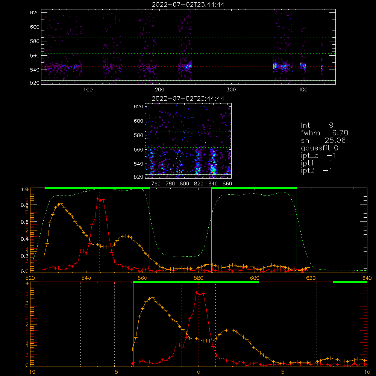Screen dimensions: 376x376
Task: Click y-axis label 600 on the middle image
Action: (x=138, y=121)
